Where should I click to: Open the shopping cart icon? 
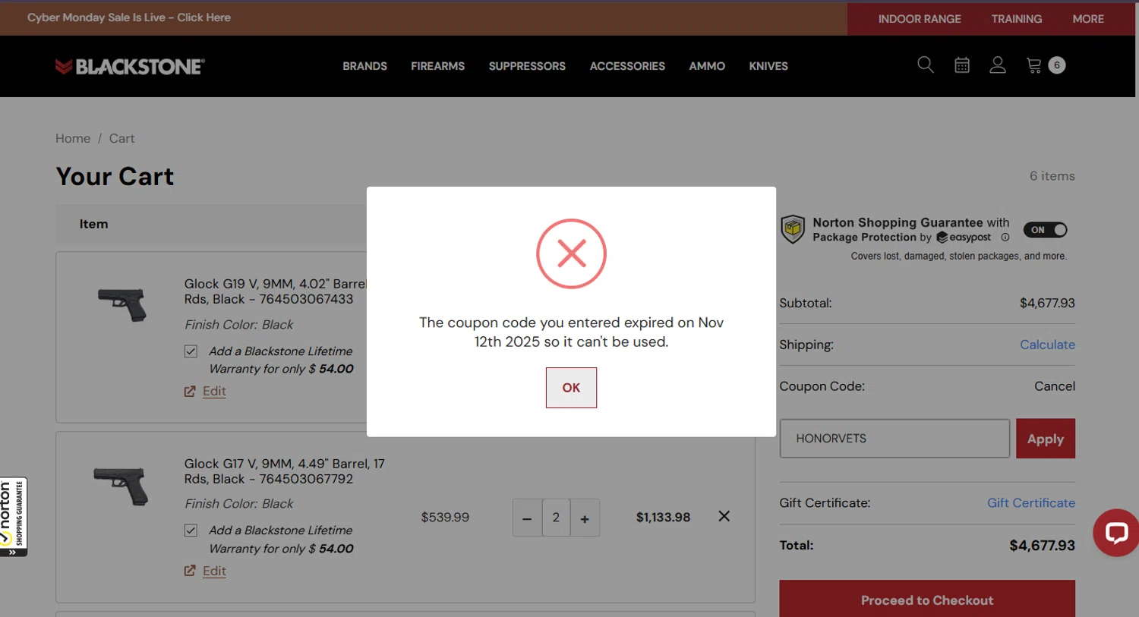1034,65
